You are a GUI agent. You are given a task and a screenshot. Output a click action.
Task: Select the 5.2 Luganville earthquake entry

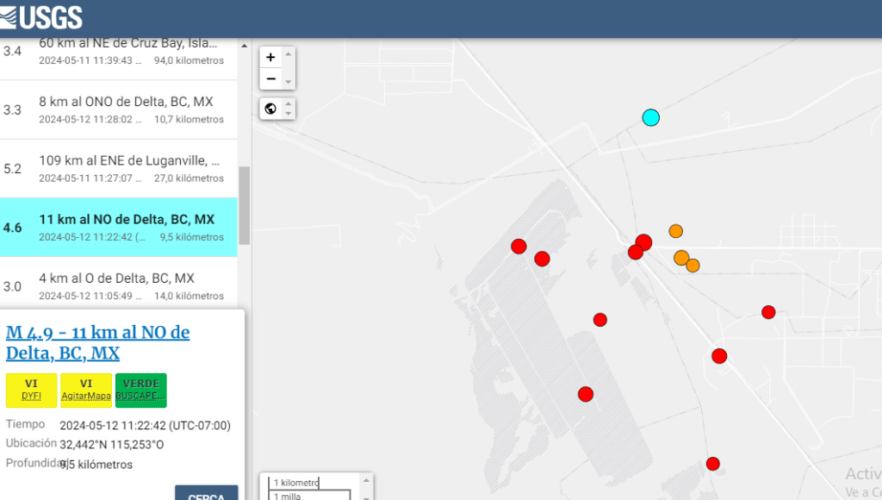click(126, 168)
